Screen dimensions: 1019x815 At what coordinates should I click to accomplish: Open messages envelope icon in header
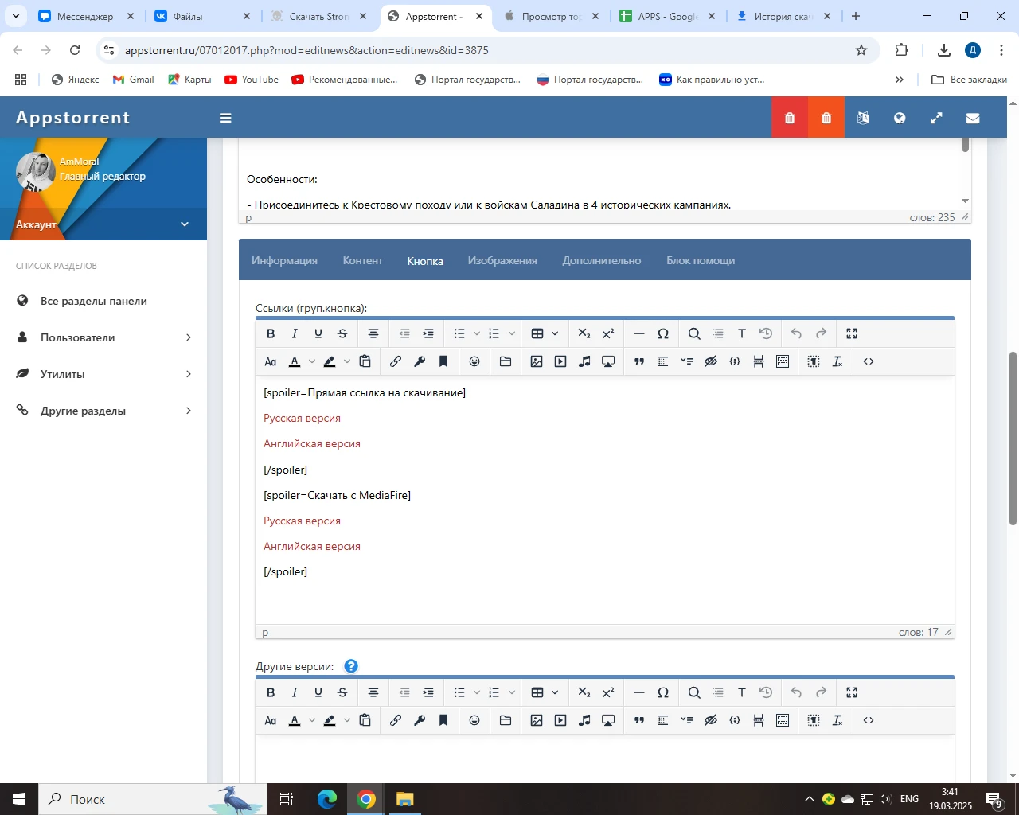[x=973, y=118]
